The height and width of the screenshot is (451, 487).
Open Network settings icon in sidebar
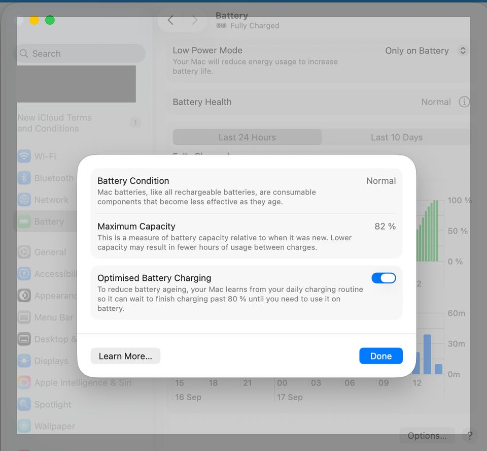point(24,200)
